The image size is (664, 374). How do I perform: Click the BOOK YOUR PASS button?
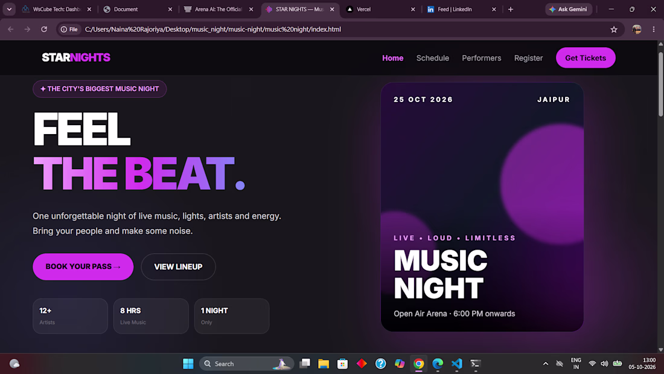pyautogui.click(x=83, y=266)
